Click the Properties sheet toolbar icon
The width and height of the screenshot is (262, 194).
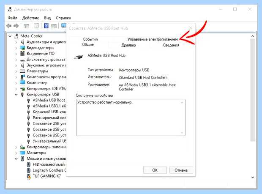point(36,26)
